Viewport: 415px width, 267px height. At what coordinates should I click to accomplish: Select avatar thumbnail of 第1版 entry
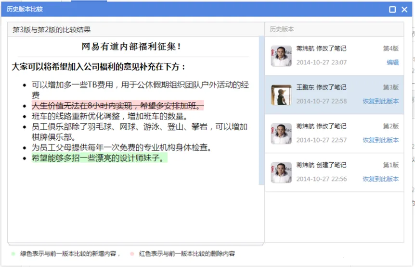tap(281, 172)
